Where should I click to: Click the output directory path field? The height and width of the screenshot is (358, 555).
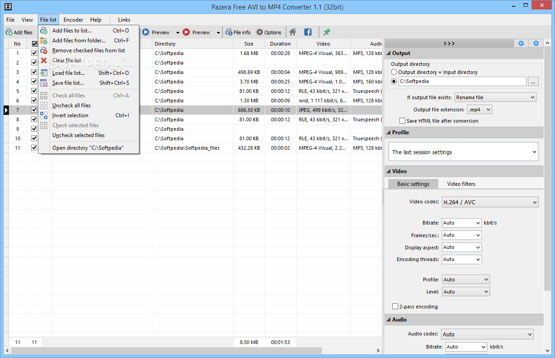click(x=462, y=82)
